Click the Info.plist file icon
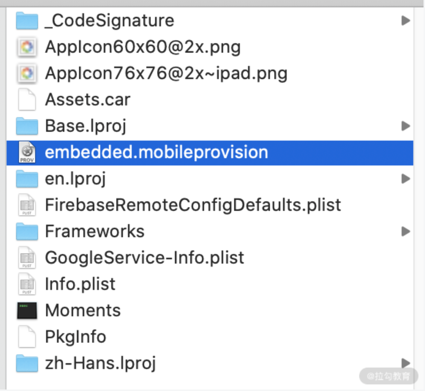Viewport: 425px width, 391px height. point(27,284)
